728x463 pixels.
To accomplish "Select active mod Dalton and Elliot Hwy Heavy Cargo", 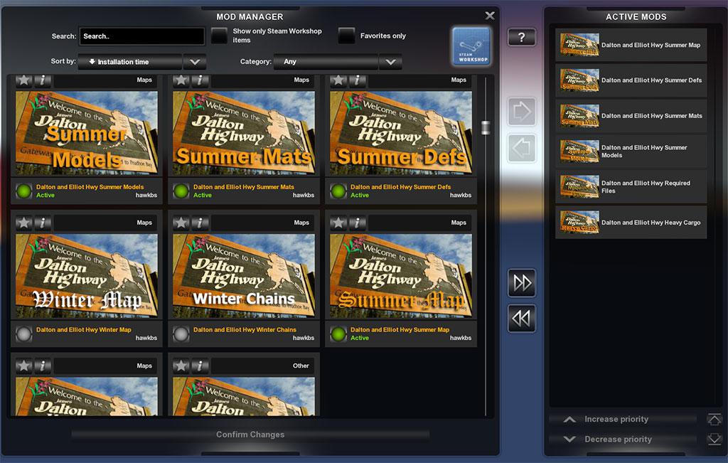I will (631, 223).
